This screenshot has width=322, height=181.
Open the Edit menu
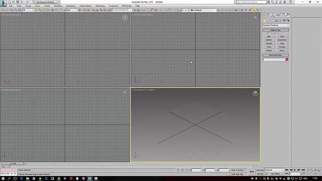click(x=11, y=6)
